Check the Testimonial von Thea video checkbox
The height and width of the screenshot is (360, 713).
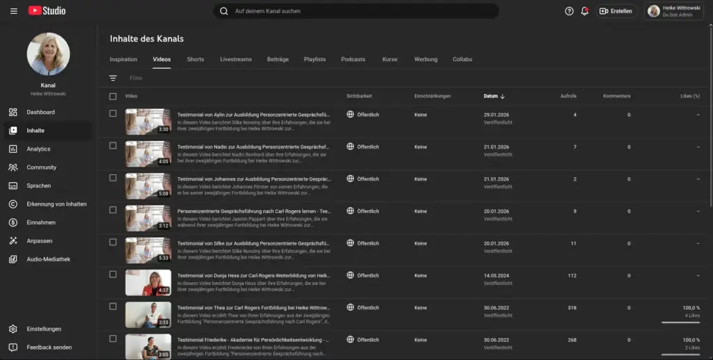(113, 306)
